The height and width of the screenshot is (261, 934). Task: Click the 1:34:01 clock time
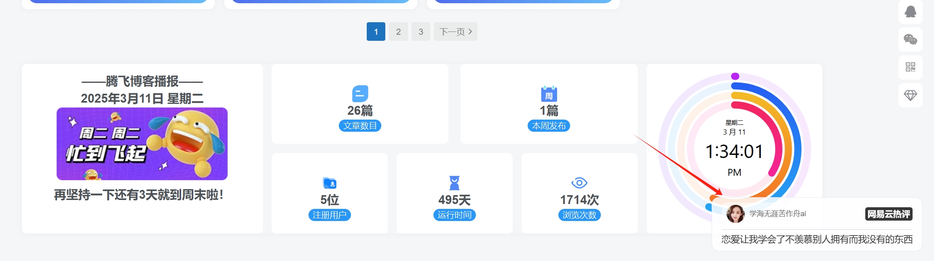coord(734,152)
